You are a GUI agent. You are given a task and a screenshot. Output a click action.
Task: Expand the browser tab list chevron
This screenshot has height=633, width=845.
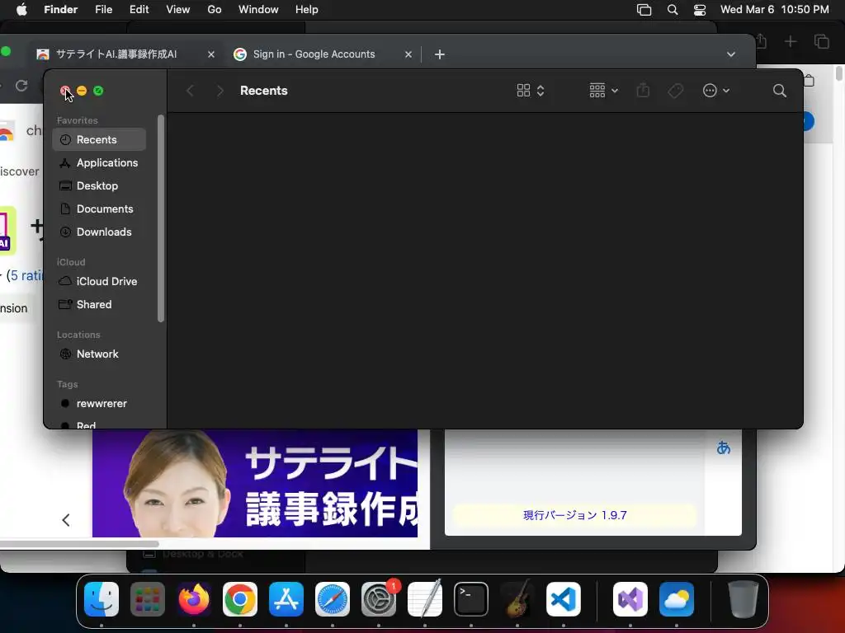click(731, 54)
